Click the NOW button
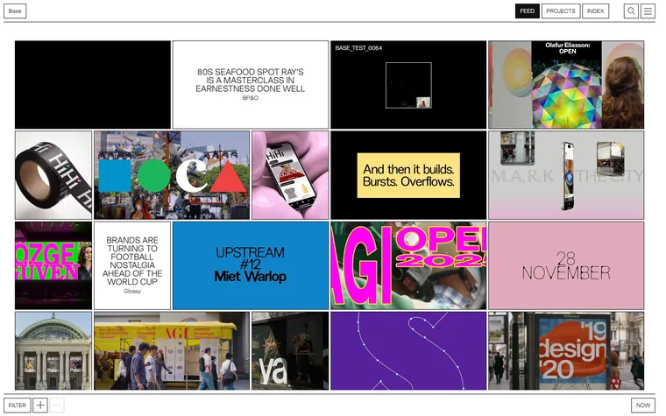Screen dimensions: 666x416 [x=643, y=405]
